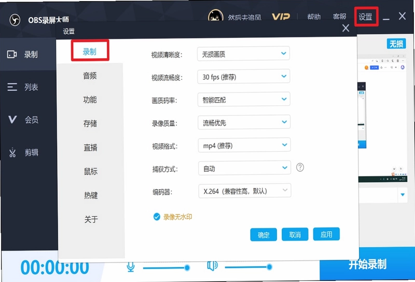Expand the 视频流畅度 30 fps dropdown
The width and height of the screenshot is (415, 282).
pyautogui.click(x=244, y=76)
